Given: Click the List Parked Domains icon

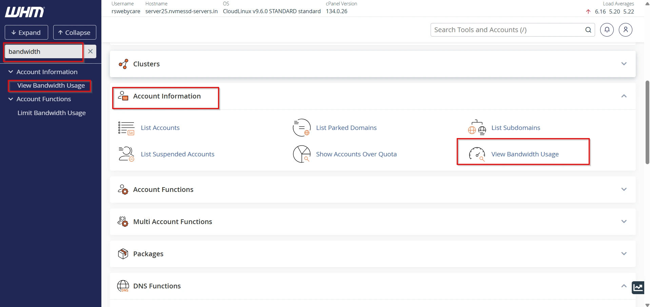Looking at the screenshot, I should [x=301, y=128].
